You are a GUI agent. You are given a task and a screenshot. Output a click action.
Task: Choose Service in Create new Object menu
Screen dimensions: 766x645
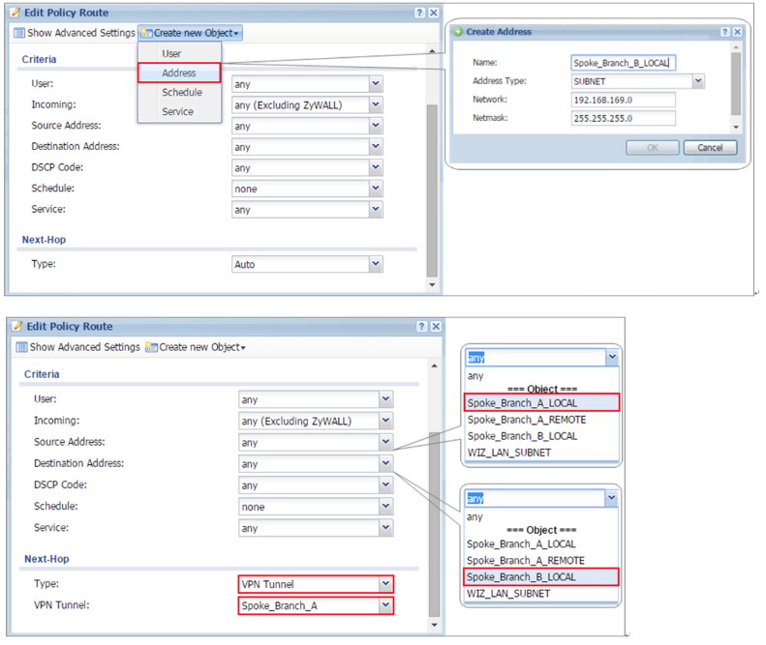(x=177, y=111)
